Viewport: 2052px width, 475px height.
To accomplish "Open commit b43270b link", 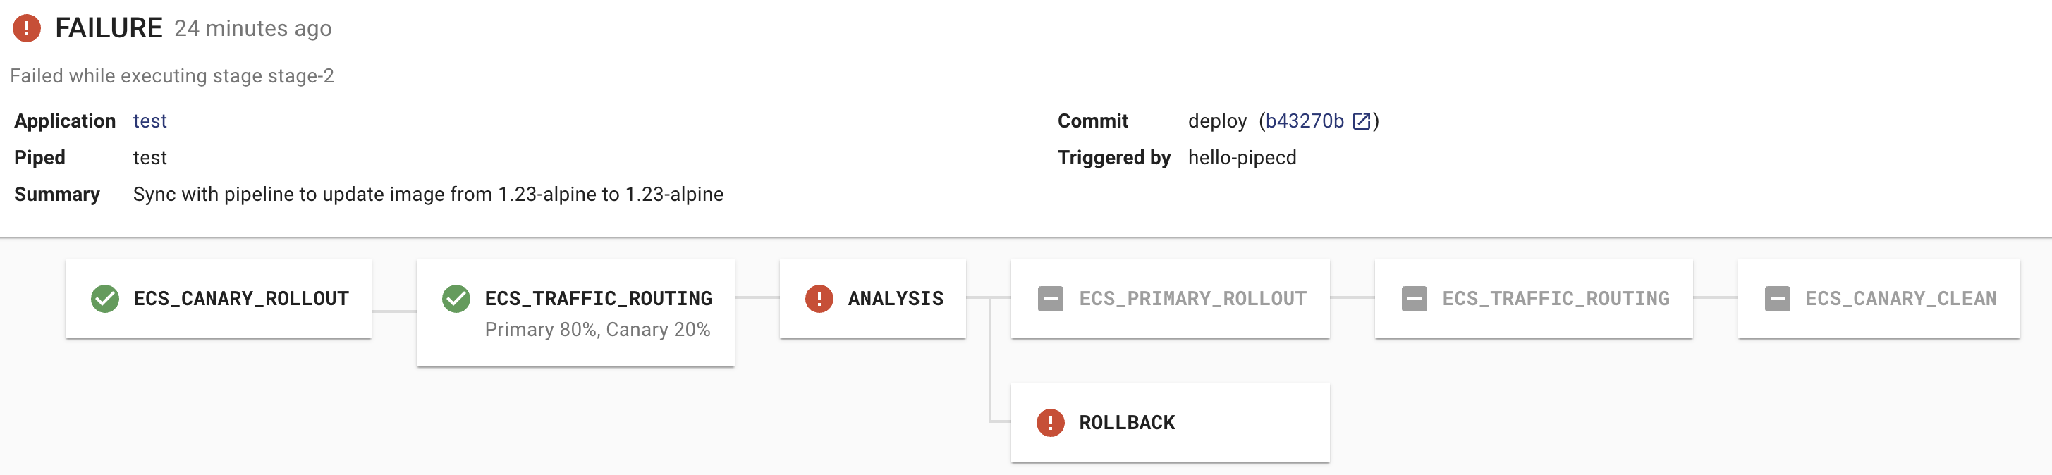I will click(1304, 121).
